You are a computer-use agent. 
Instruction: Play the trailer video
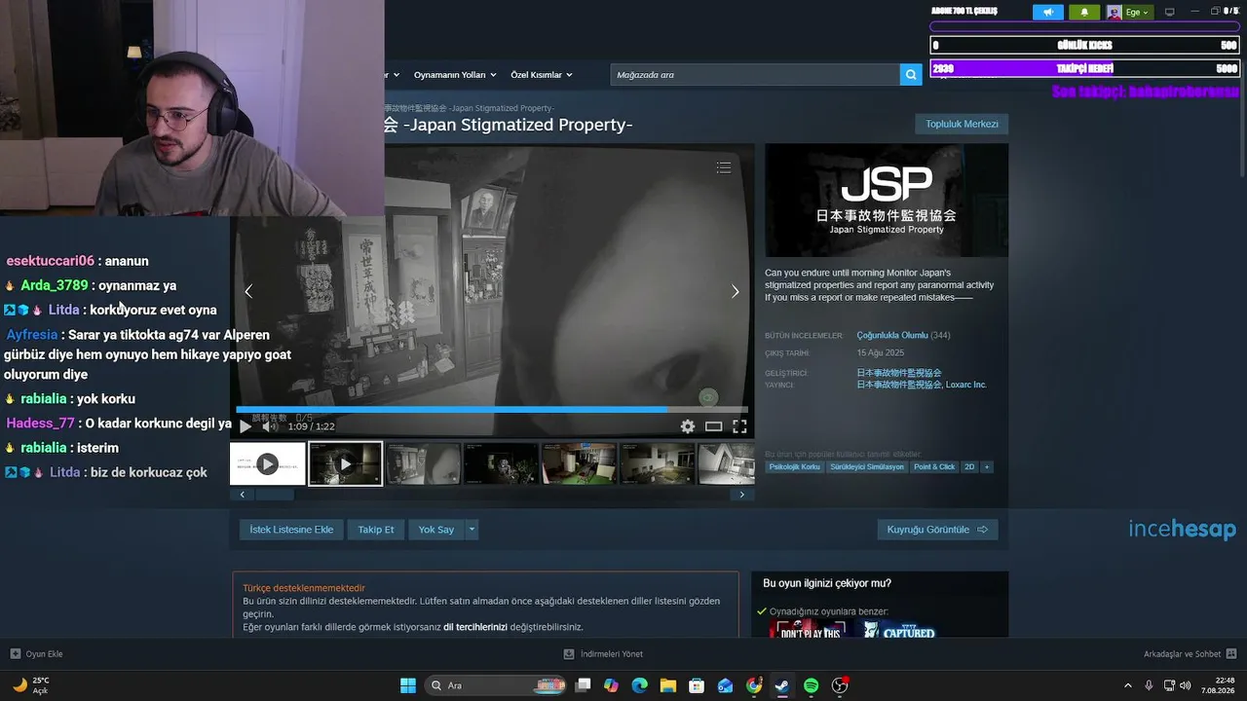(246, 426)
